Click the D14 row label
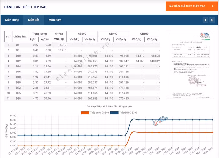Screen dimensions: 219x158 tap(18, 67)
